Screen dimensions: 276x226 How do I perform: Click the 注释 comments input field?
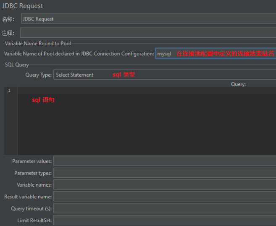(x=148, y=33)
